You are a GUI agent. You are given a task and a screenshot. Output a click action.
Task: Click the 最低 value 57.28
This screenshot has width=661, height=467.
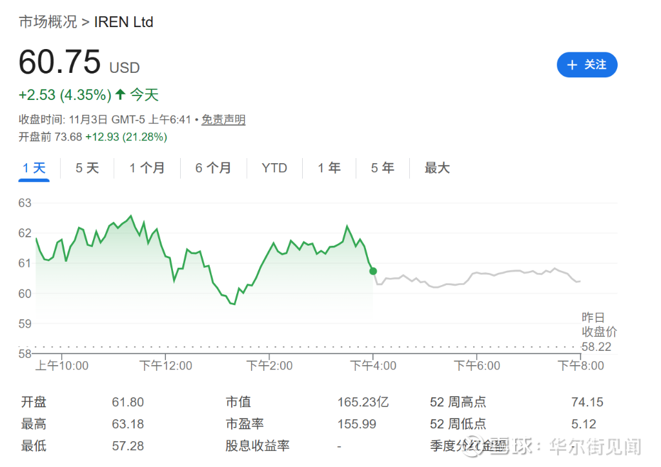(x=128, y=446)
